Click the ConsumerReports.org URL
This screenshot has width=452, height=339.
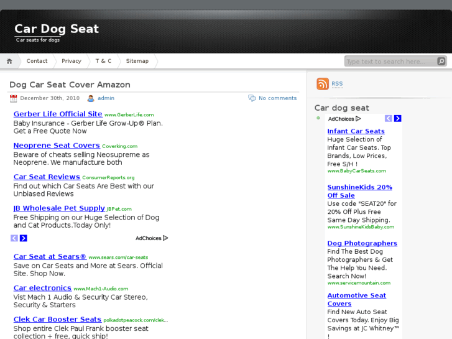[108, 178]
